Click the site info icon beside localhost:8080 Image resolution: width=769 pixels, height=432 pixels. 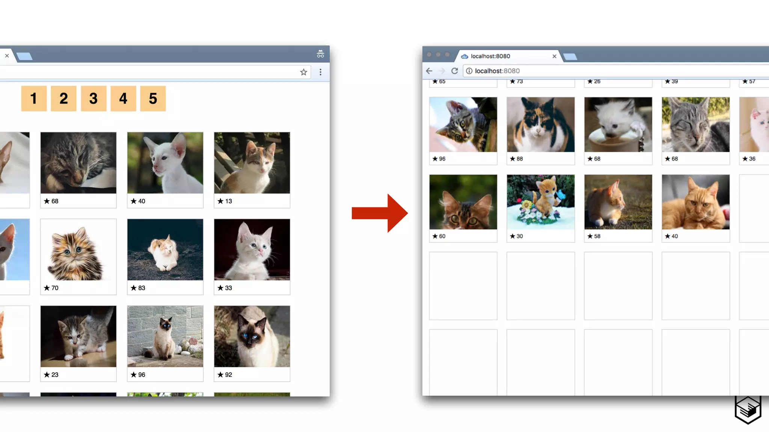pyautogui.click(x=469, y=71)
